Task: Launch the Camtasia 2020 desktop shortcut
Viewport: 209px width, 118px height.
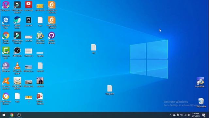Action: pos(6,53)
